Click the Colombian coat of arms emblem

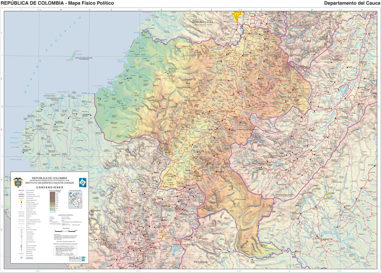tap(18, 182)
